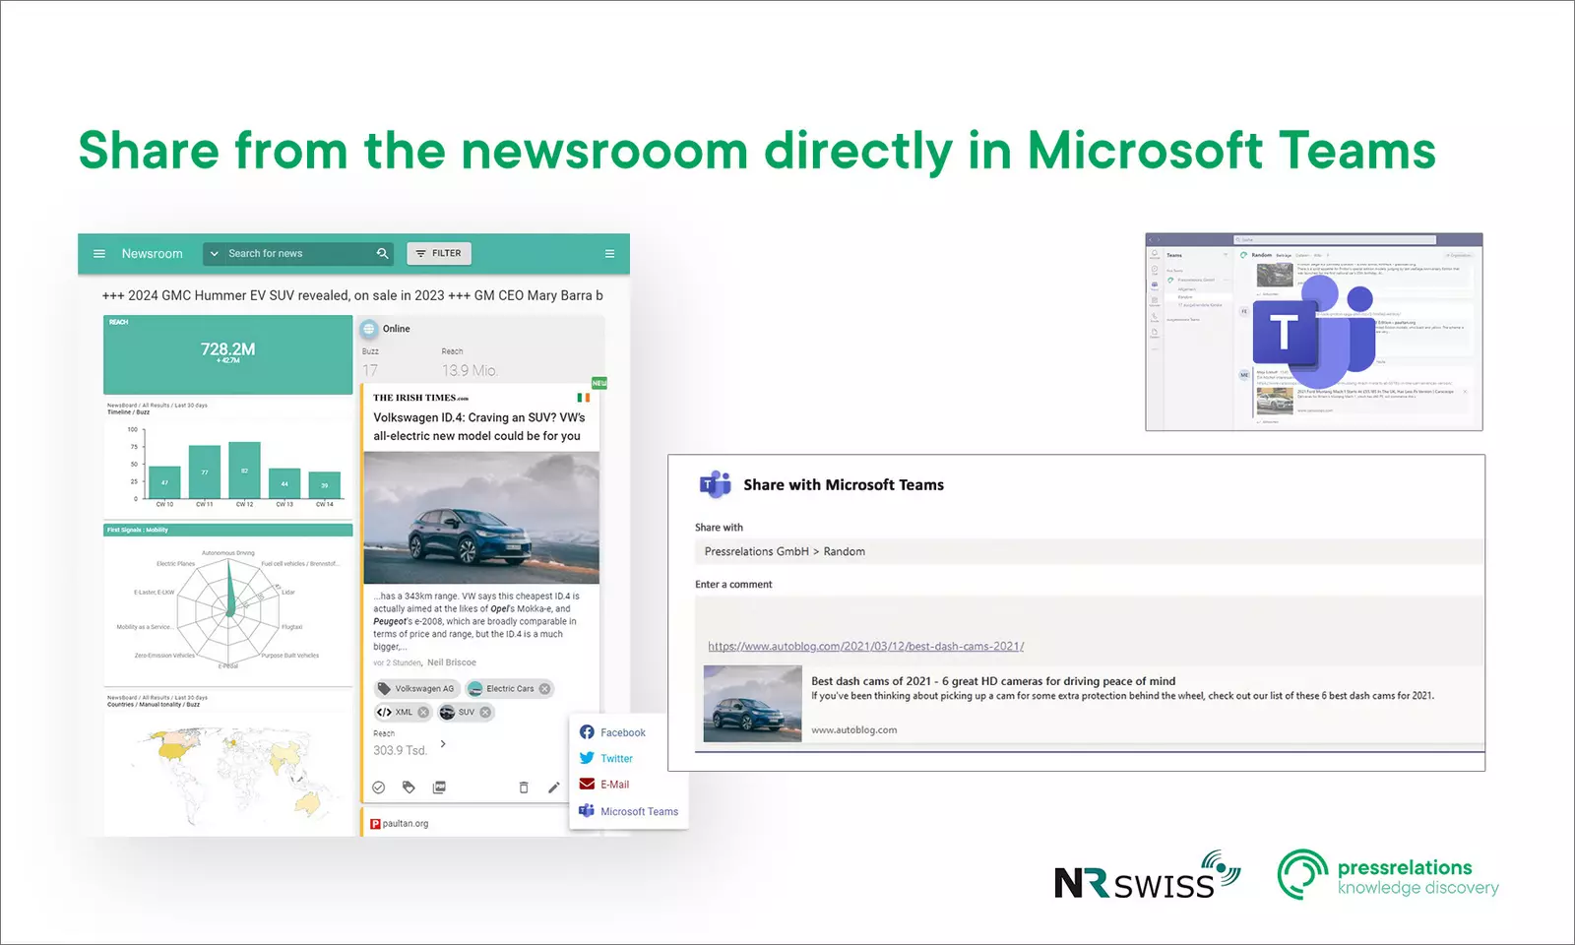
Task: Expand the search scope dropdown arrow
Action: click(x=214, y=254)
